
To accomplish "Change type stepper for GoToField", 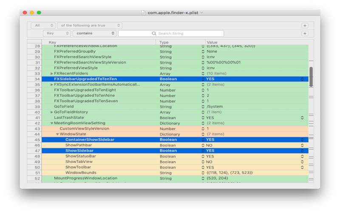I will coord(203,107).
